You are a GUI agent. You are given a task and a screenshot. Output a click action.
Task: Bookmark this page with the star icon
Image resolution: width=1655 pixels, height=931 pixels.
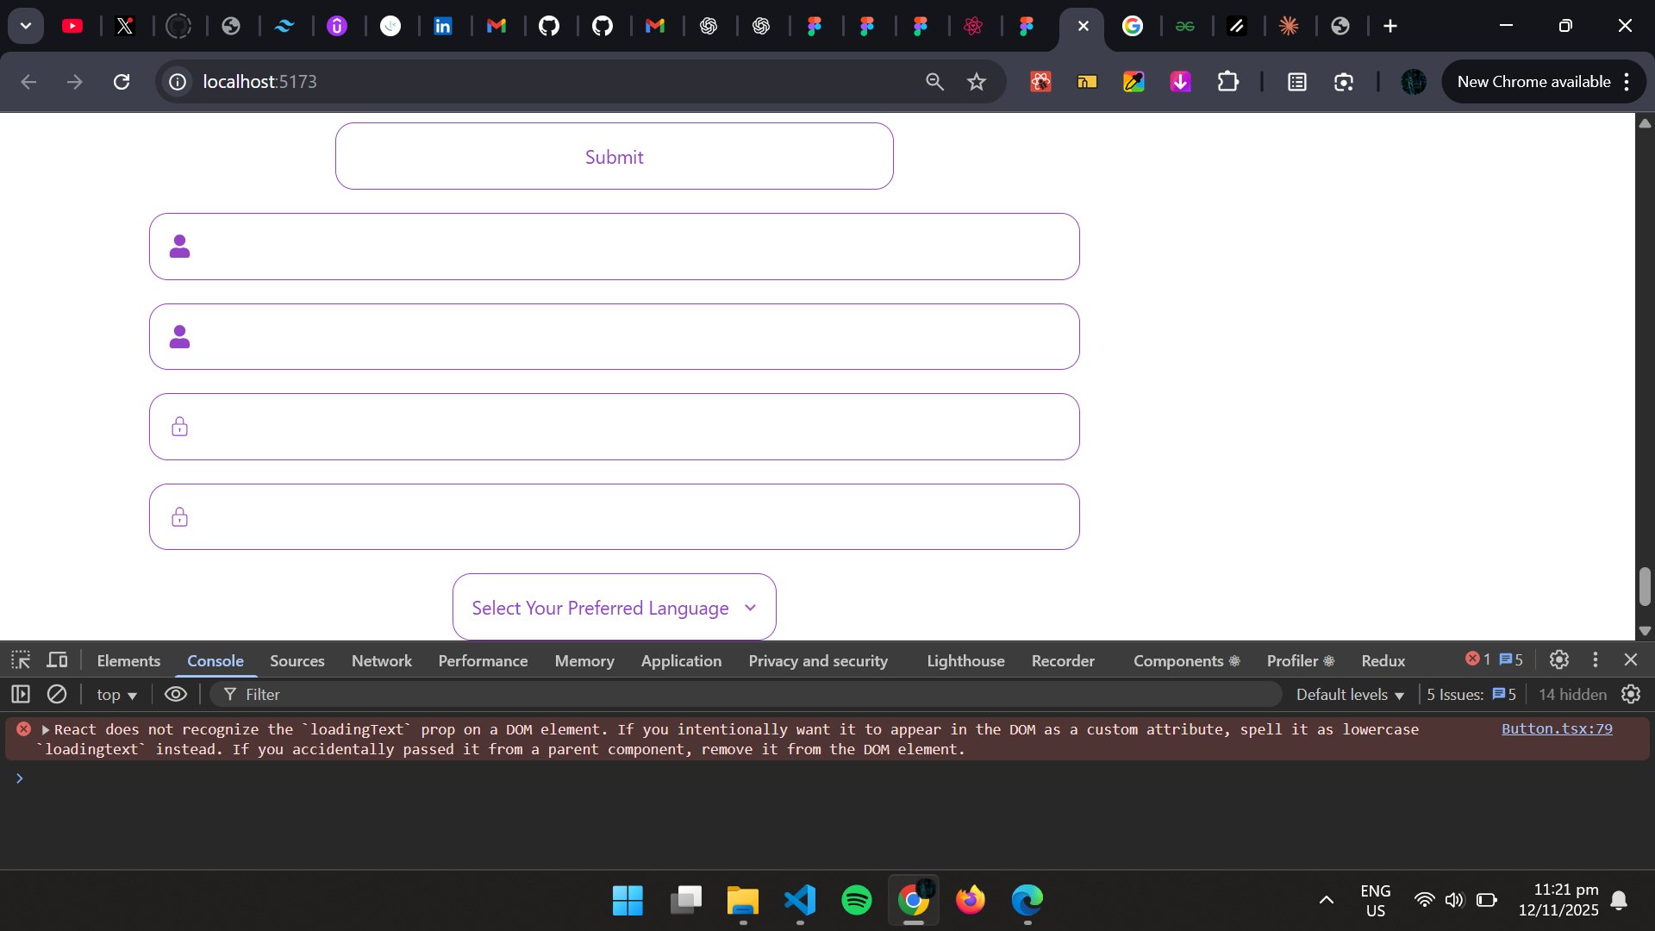pos(976,82)
